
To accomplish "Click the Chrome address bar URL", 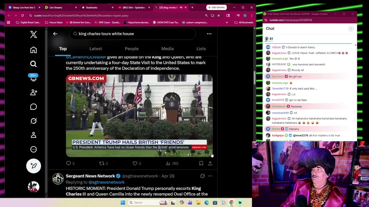I will (x=81, y=16).
